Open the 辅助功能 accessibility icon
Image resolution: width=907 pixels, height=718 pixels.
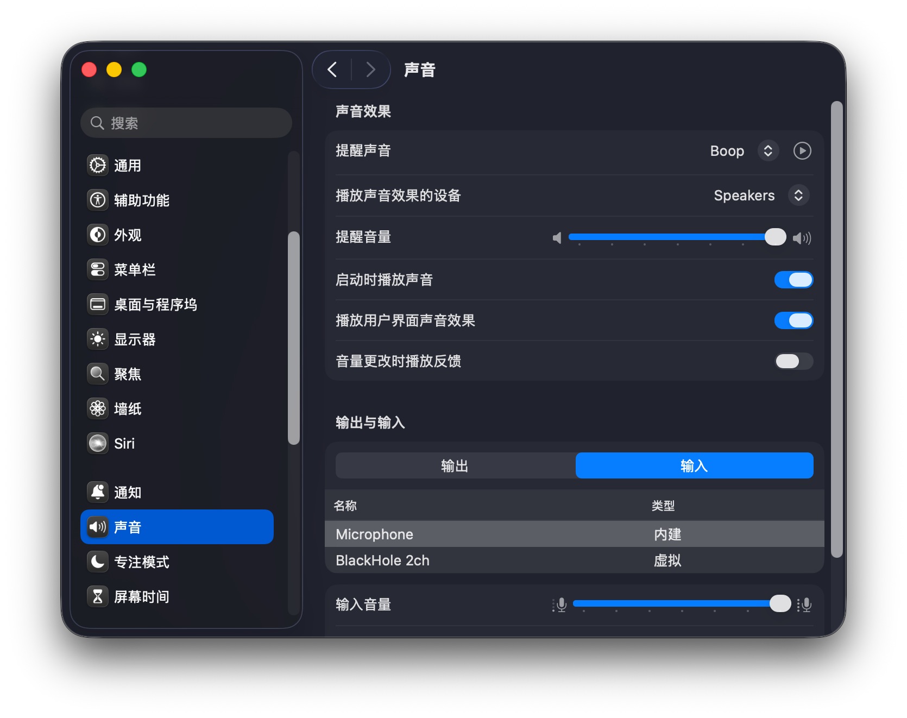coord(98,200)
